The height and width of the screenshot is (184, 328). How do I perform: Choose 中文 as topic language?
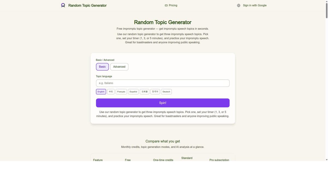tap(111, 92)
